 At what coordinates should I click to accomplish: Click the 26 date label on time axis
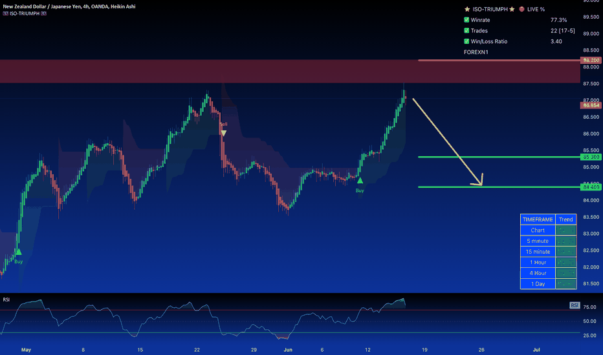click(481, 350)
